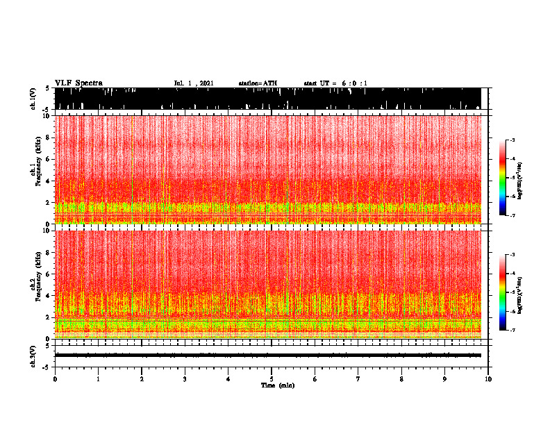Viewport: 550px width, 425px height.
Task: Click time axis tick label "0"
Action: click(55, 379)
